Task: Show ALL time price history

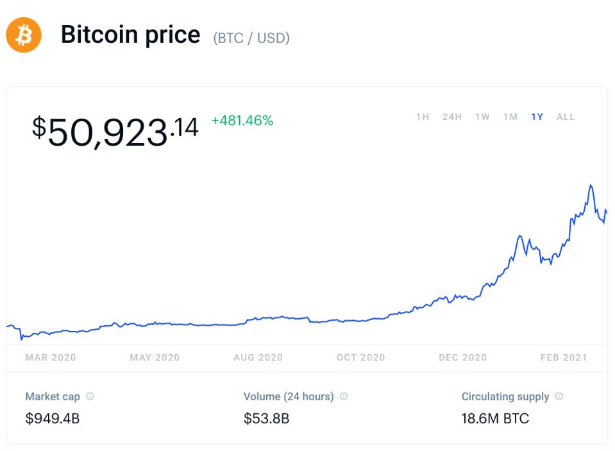Action: (x=566, y=117)
